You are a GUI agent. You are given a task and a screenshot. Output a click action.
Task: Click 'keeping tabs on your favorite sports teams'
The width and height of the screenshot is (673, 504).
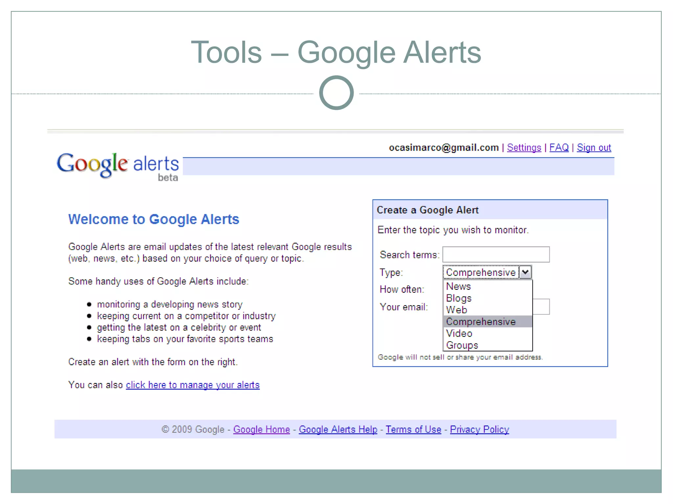185,339
